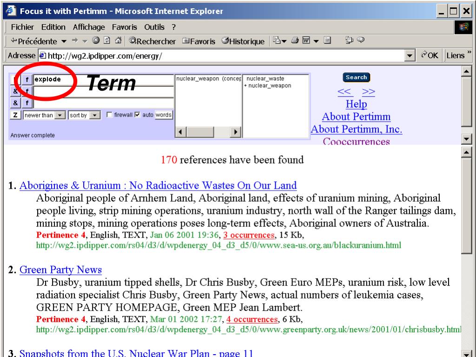Select nuclear_waste in right list
476x357 pixels.
tap(265, 79)
